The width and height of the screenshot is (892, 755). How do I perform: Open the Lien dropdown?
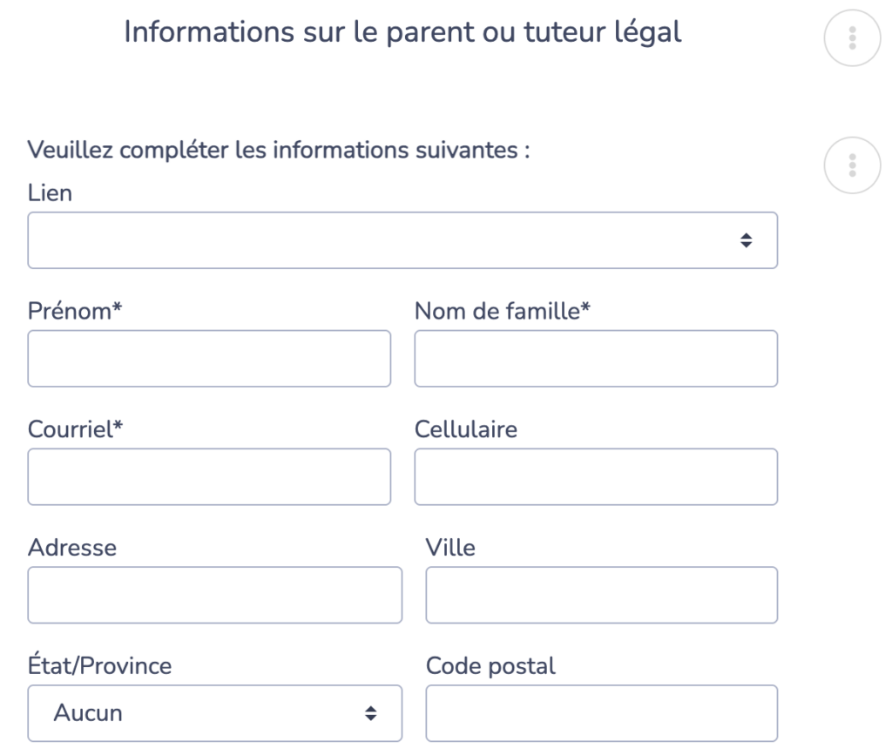click(x=402, y=240)
